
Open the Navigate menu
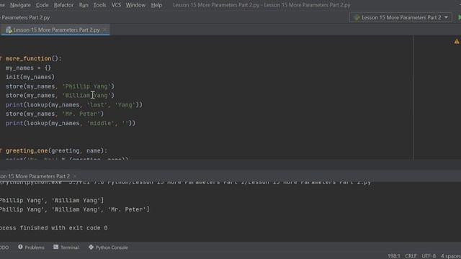[x=20, y=5]
